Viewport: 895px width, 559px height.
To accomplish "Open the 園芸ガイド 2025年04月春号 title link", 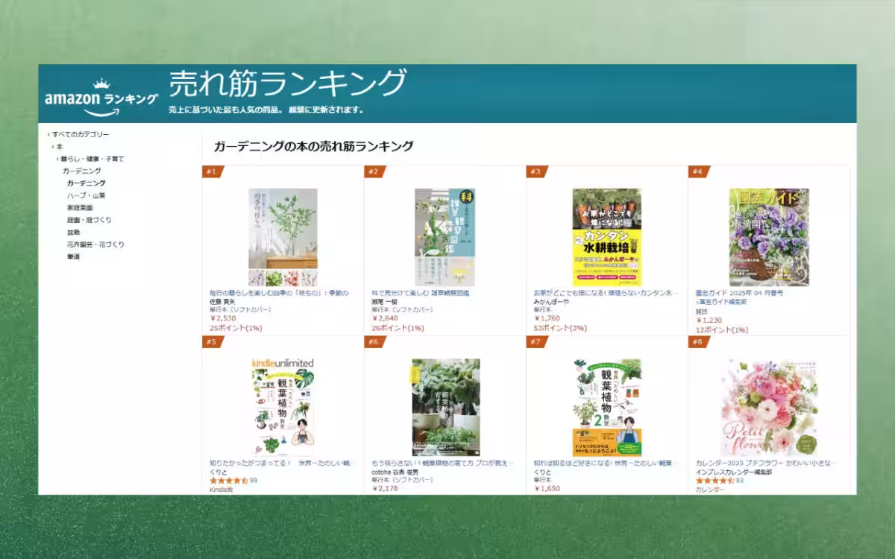I will (739, 293).
